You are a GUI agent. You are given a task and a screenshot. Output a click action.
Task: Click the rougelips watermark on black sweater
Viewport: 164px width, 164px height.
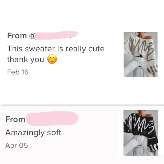click(141, 133)
